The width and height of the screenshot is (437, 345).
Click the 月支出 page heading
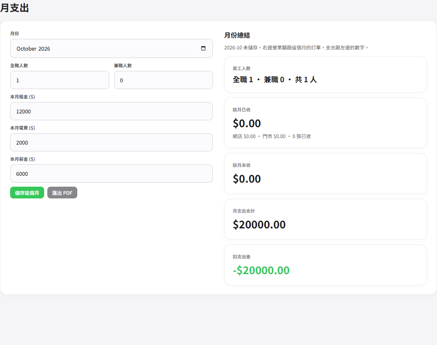(x=15, y=8)
